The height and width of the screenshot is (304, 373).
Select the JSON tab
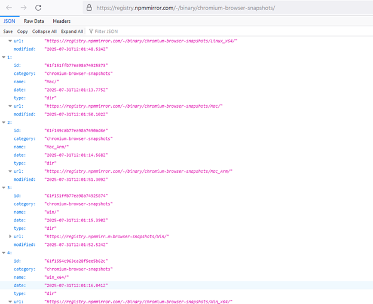point(10,21)
